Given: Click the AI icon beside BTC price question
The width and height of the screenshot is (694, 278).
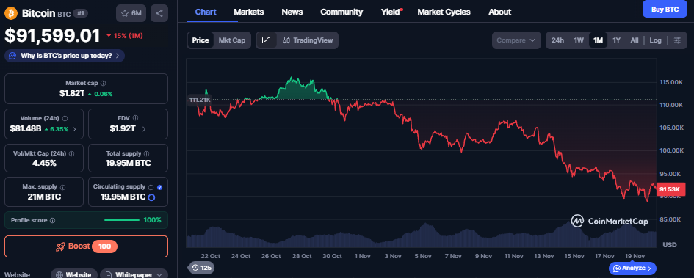Looking at the screenshot, I should (x=12, y=56).
